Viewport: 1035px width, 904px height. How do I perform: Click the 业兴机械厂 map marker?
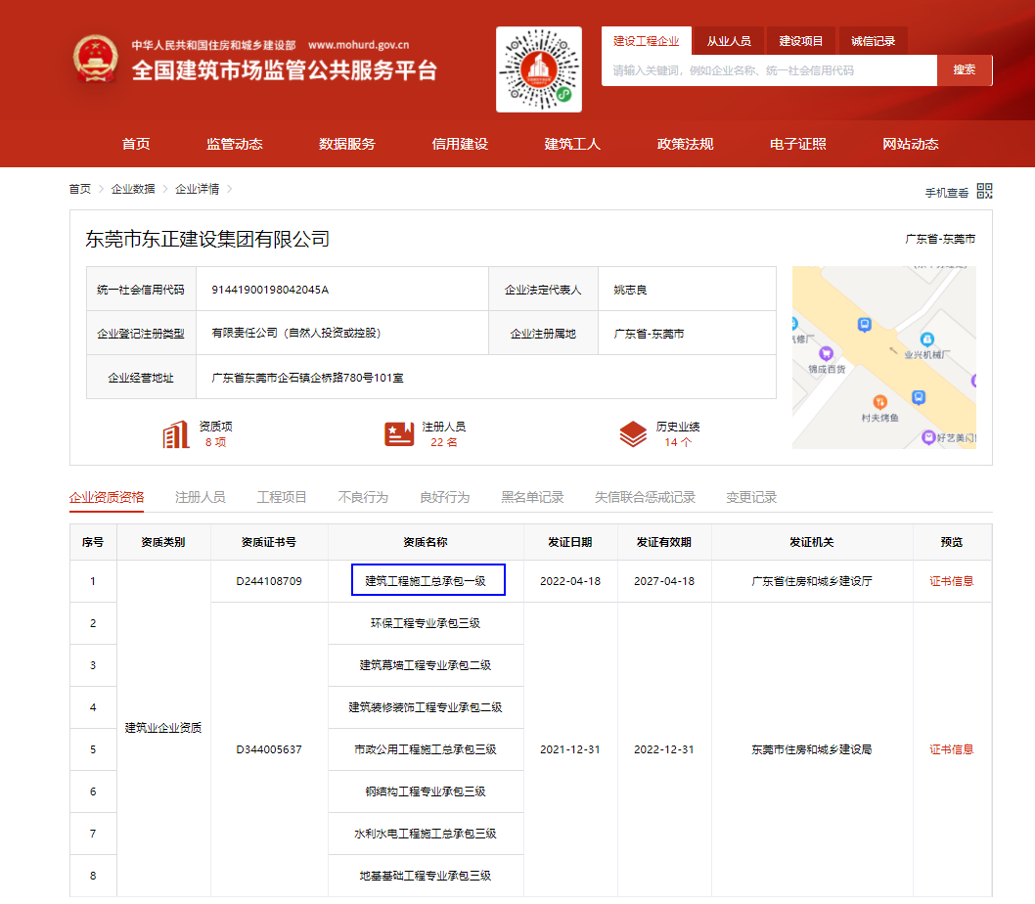coord(926,339)
